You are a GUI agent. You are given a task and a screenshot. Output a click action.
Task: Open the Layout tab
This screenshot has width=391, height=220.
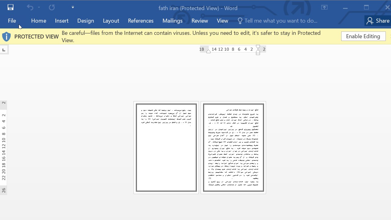(111, 21)
